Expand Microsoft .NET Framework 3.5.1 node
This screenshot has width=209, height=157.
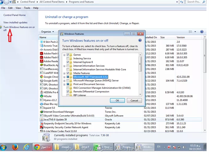(x=64, y=77)
